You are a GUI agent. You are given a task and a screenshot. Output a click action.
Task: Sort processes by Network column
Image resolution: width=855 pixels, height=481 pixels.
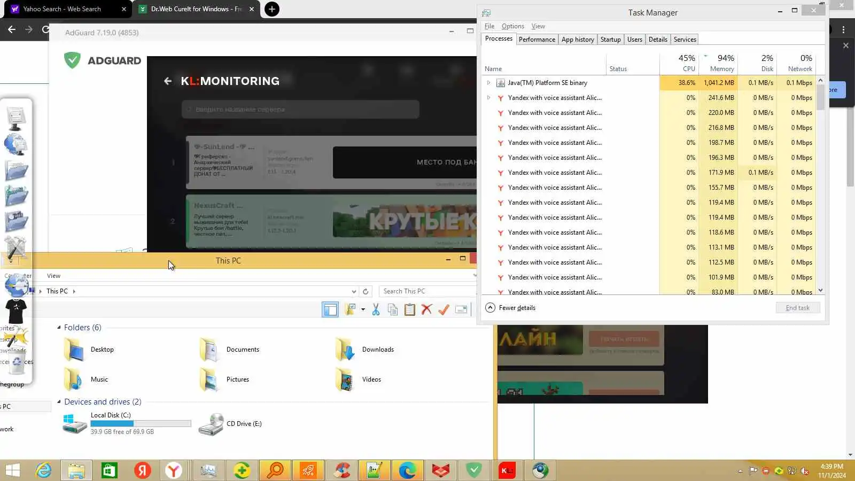796,63
